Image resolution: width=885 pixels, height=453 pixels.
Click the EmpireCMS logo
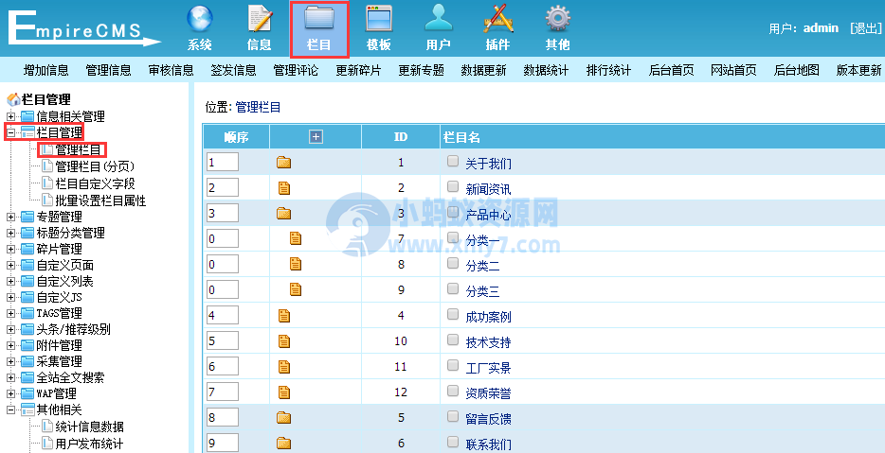84,28
